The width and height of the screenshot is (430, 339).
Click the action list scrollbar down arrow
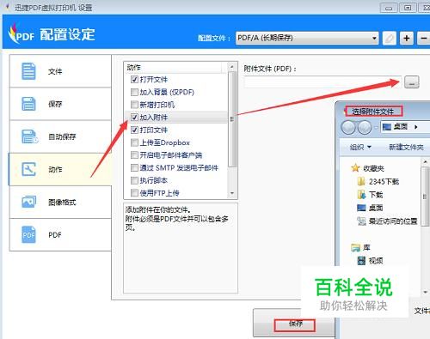point(232,193)
